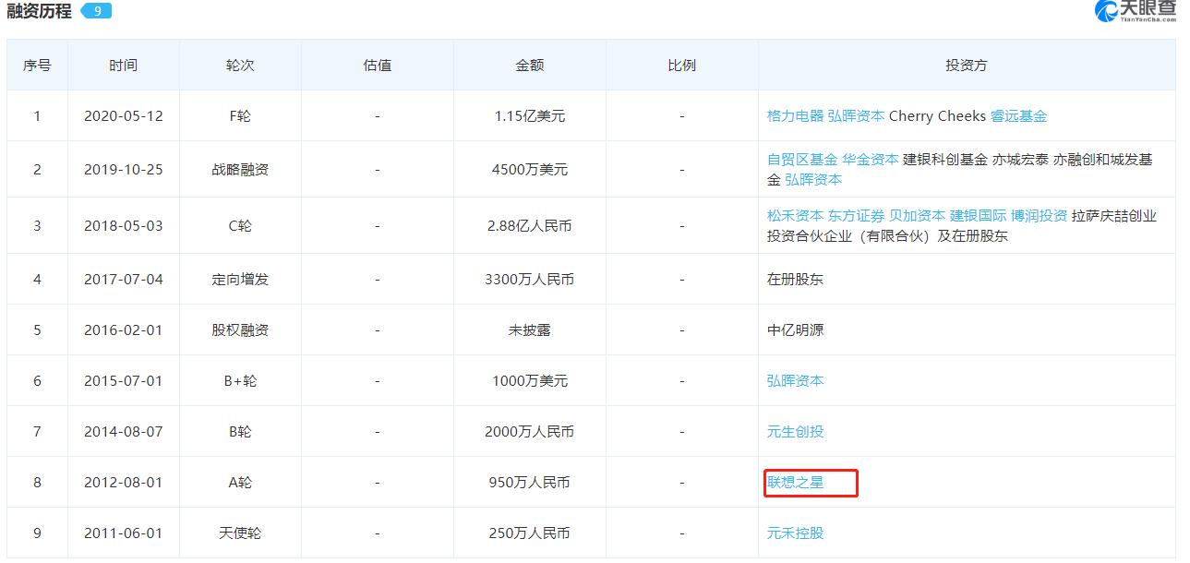Open the 睿远基金 investor link

pos(1018,116)
